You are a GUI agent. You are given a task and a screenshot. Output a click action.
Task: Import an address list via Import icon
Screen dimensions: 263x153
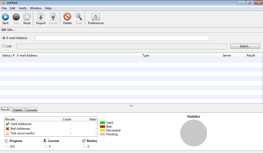coord(41,17)
